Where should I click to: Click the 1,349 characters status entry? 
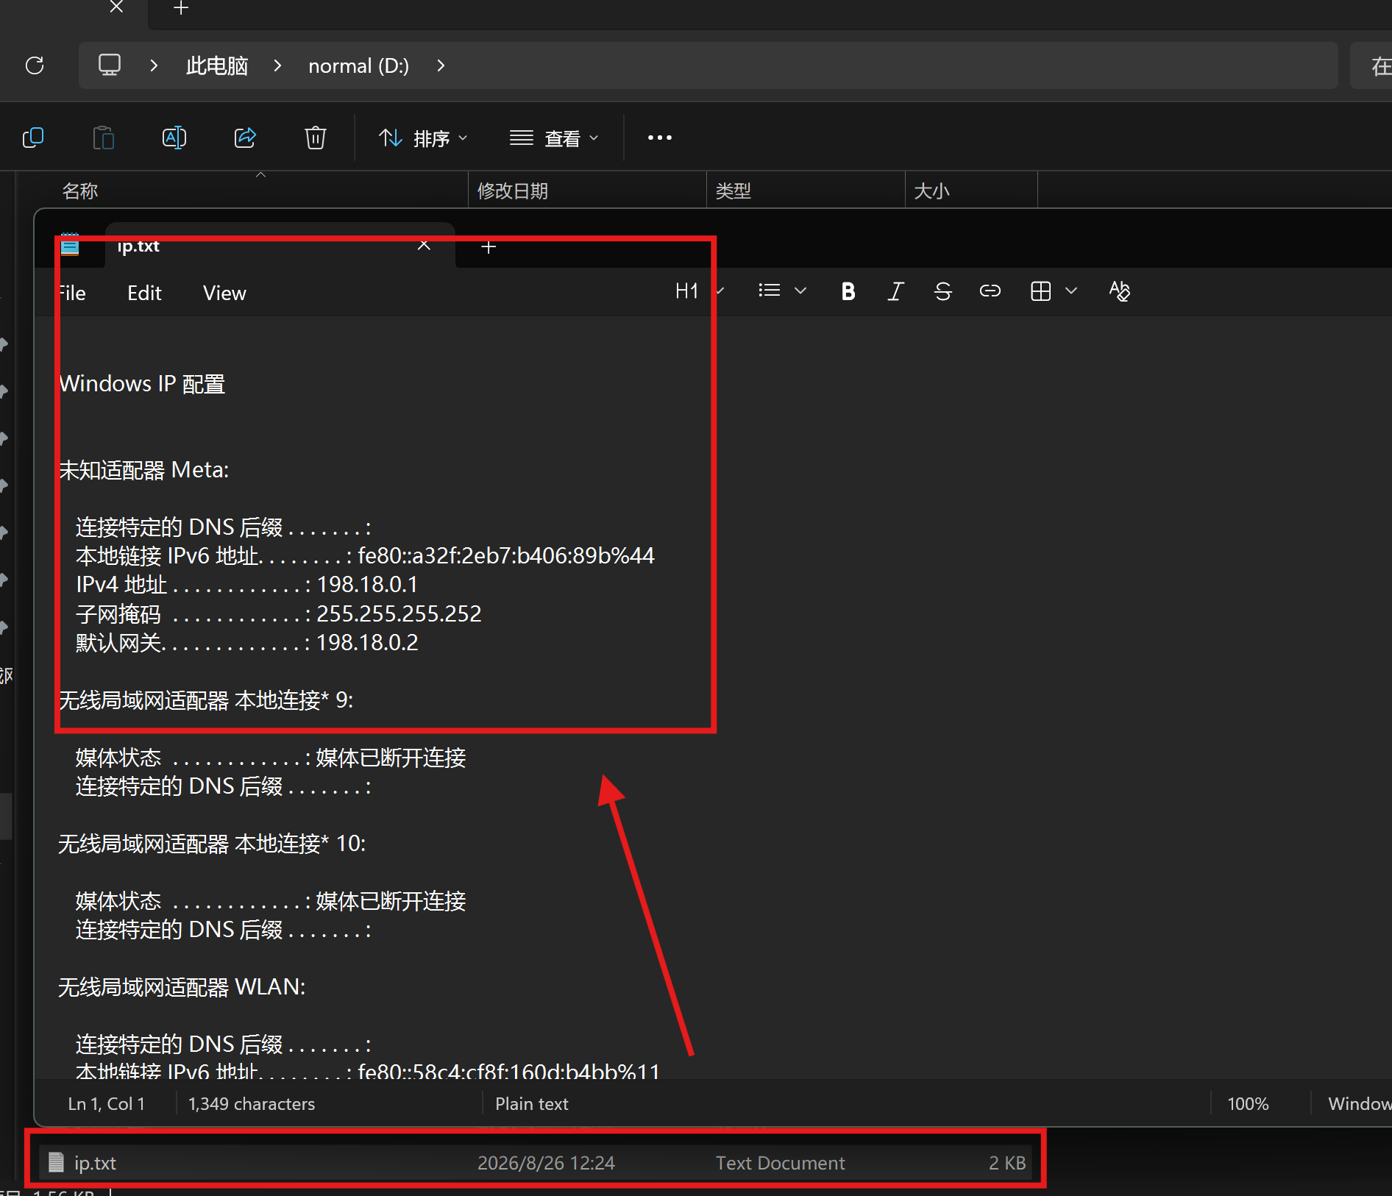(x=252, y=1103)
